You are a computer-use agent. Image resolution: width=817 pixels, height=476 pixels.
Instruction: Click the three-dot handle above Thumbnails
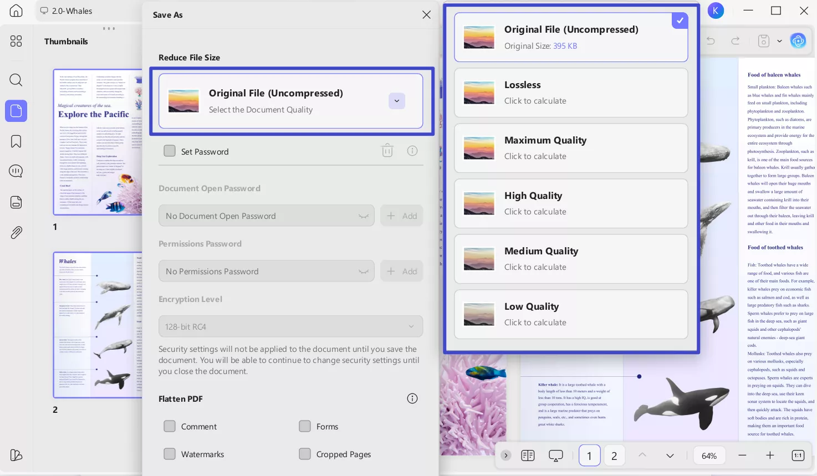[x=109, y=28]
